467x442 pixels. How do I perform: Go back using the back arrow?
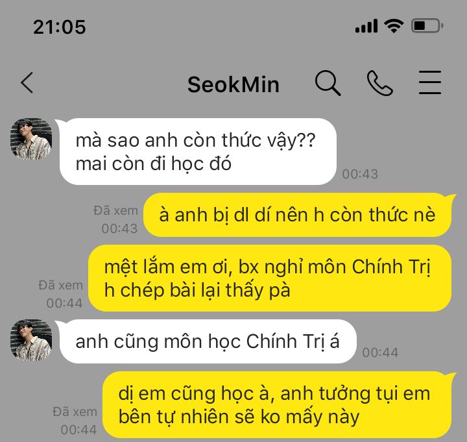(27, 83)
